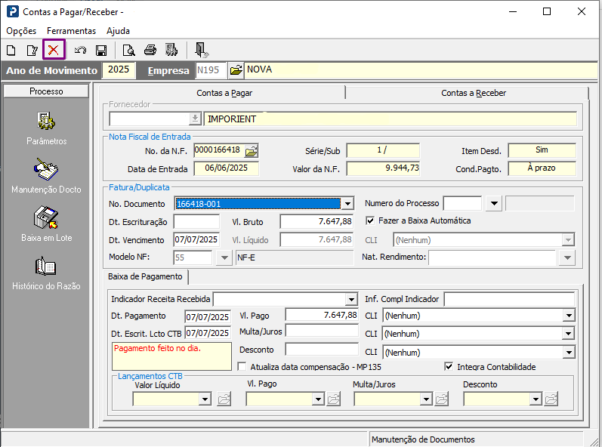This screenshot has width=602, height=447.
Task: Click the New document toolbar icon
Action: click(x=11, y=51)
